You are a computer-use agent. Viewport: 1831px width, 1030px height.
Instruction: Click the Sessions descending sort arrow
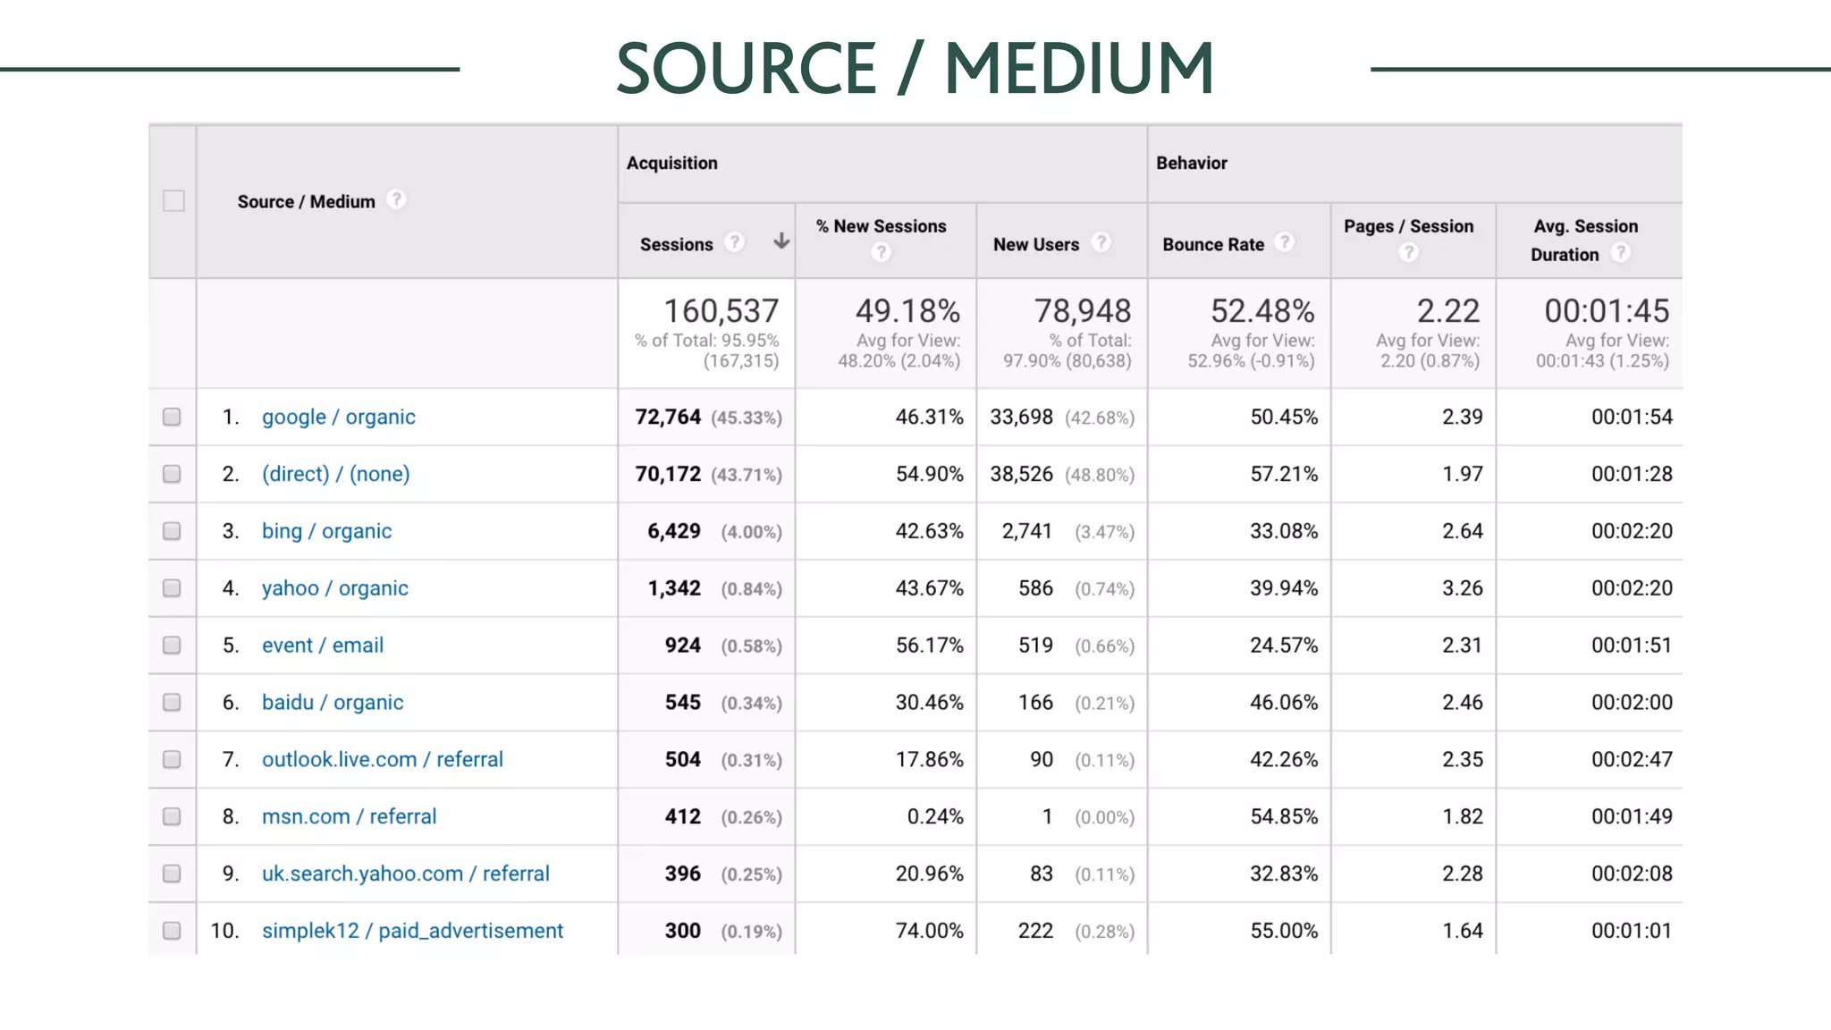781,241
